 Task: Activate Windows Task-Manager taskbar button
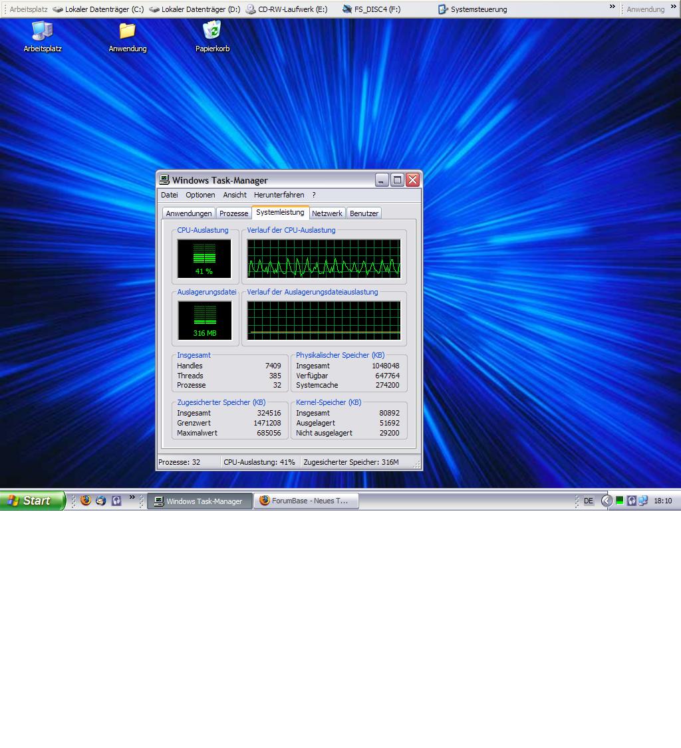200,501
